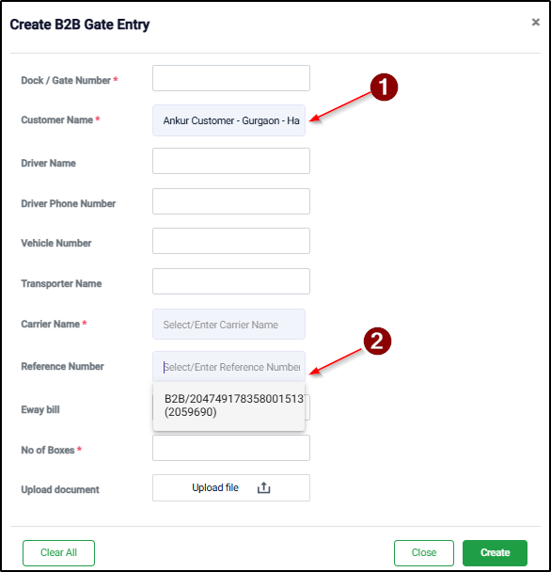The height and width of the screenshot is (572, 551).
Task: Dismiss the dialog with the X icon
Action: [x=535, y=23]
